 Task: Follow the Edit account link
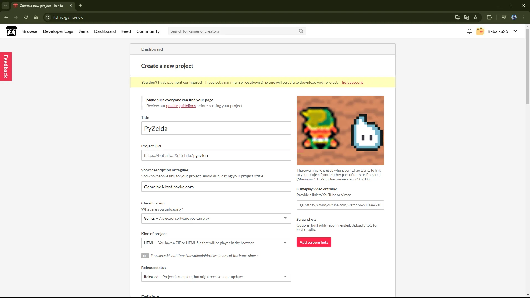352,82
